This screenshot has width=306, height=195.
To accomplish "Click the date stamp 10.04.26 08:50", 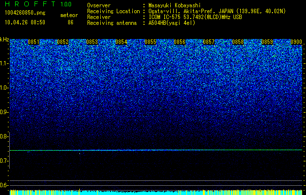I will coord(25,22).
